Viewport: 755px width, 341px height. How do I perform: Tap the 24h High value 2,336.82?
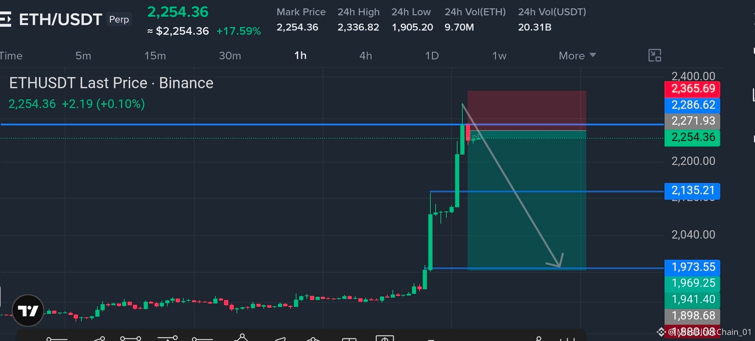pos(358,27)
